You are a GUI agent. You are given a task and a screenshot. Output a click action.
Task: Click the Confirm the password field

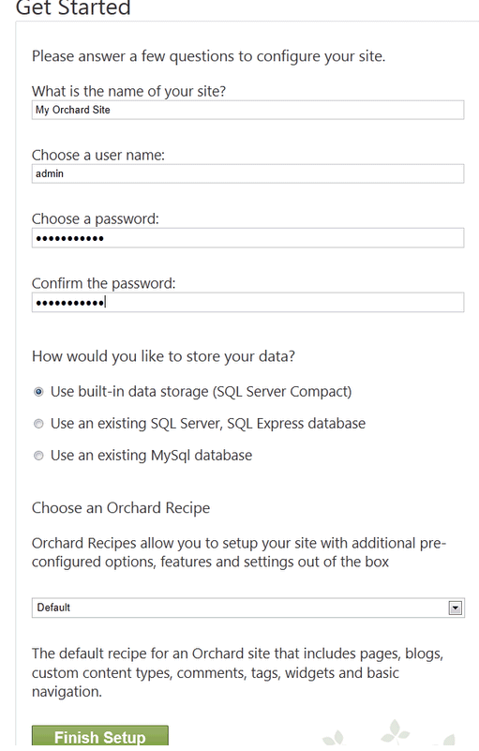point(247,302)
